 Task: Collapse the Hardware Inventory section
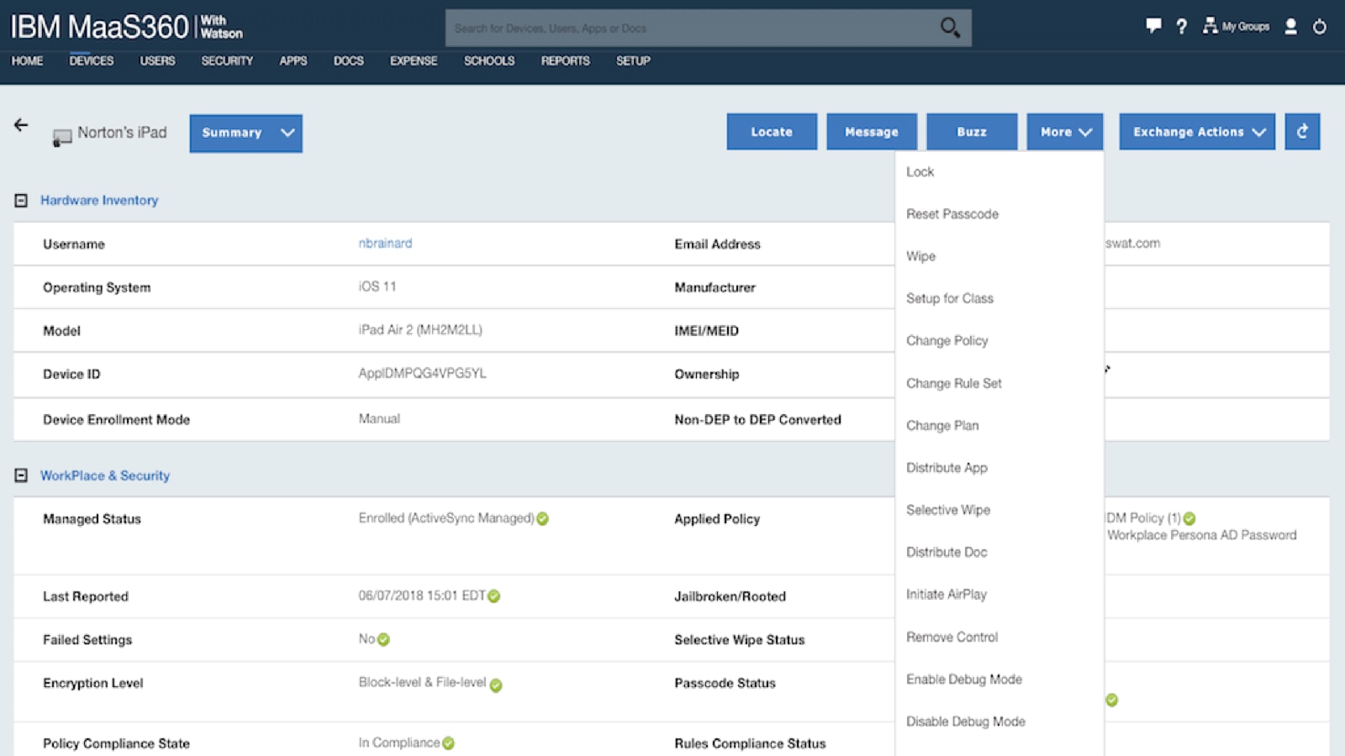click(x=21, y=201)
